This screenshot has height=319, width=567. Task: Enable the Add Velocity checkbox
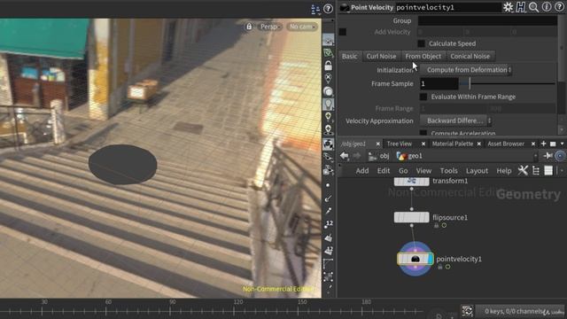pyautogui.click(x=343, y=32)
